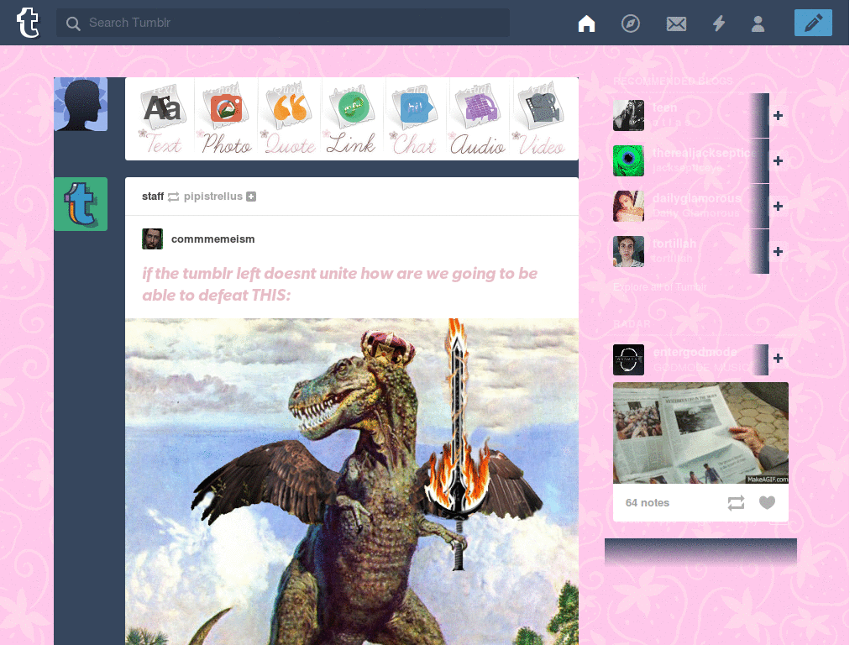Follow the teen atlas recommended blog
860x645 pixels.
point(778,116)
